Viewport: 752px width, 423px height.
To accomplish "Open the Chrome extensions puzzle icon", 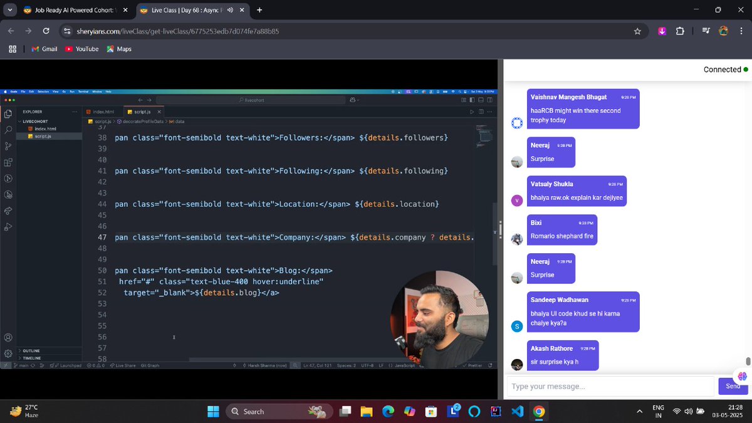I will 680,31.
